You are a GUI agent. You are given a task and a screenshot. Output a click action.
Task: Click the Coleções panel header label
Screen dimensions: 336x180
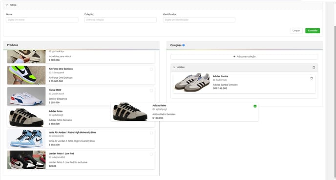pos(176,45)
